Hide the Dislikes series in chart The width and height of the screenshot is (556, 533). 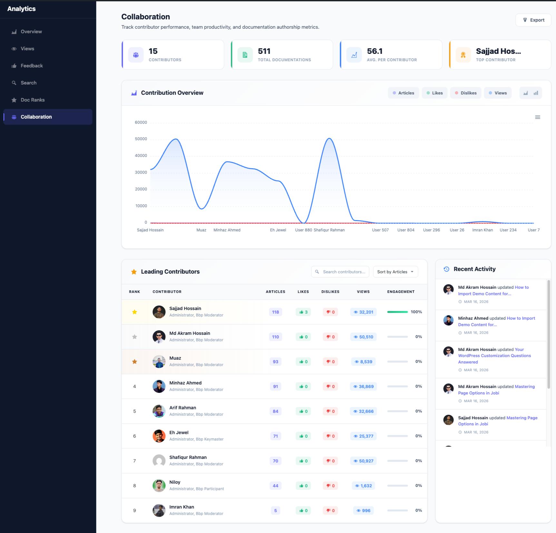[465, 93]
